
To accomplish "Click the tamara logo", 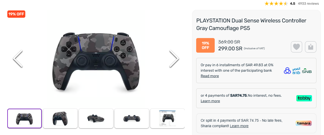I will [x=304, y=123].
